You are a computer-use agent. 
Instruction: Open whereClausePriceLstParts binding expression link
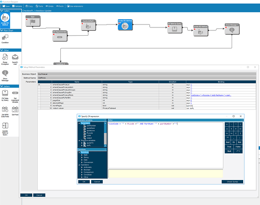pyautogui.click(x=211, y=95)
